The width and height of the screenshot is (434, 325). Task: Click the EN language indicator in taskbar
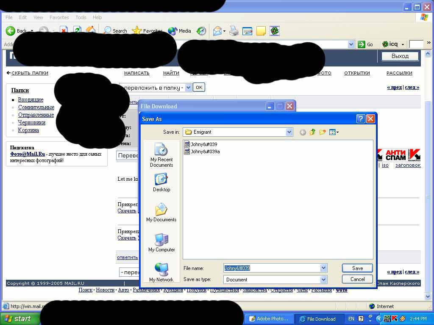point(351,319)
